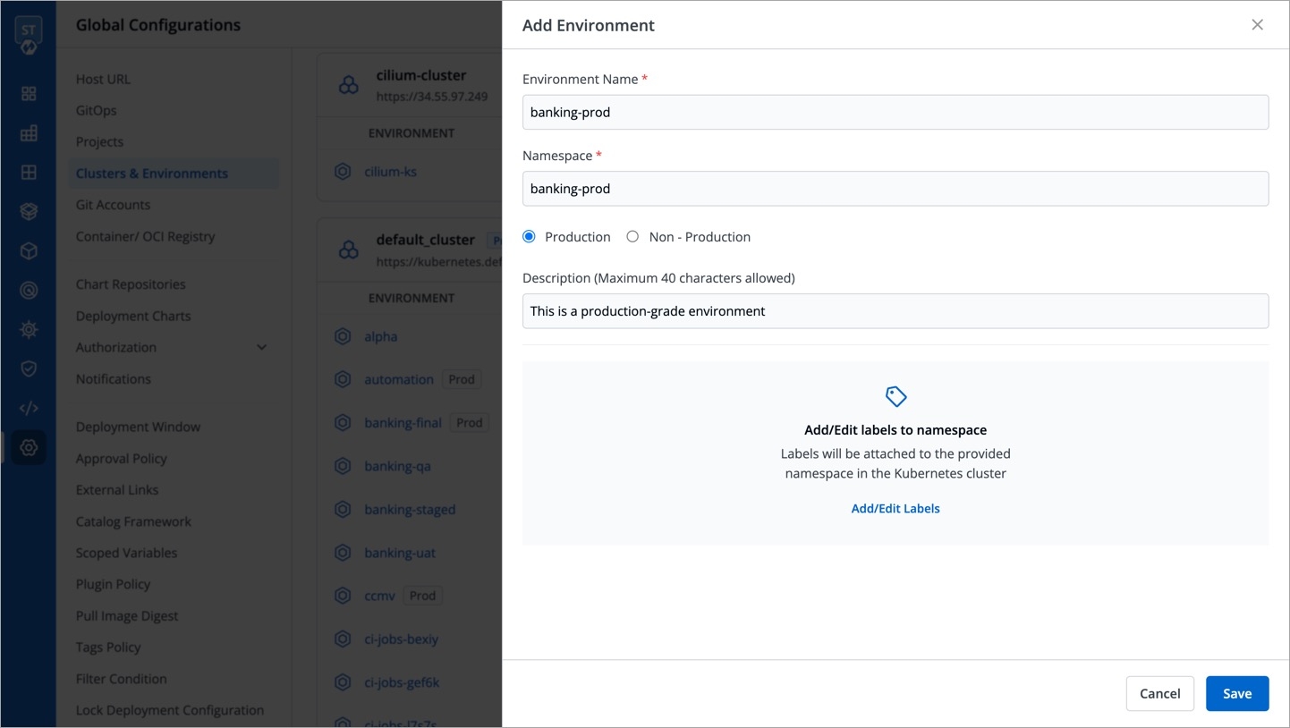The width and height of the screenshot is (1290, 728).
Task: Open the cilium-ks environment link
Action: (390, 172)
